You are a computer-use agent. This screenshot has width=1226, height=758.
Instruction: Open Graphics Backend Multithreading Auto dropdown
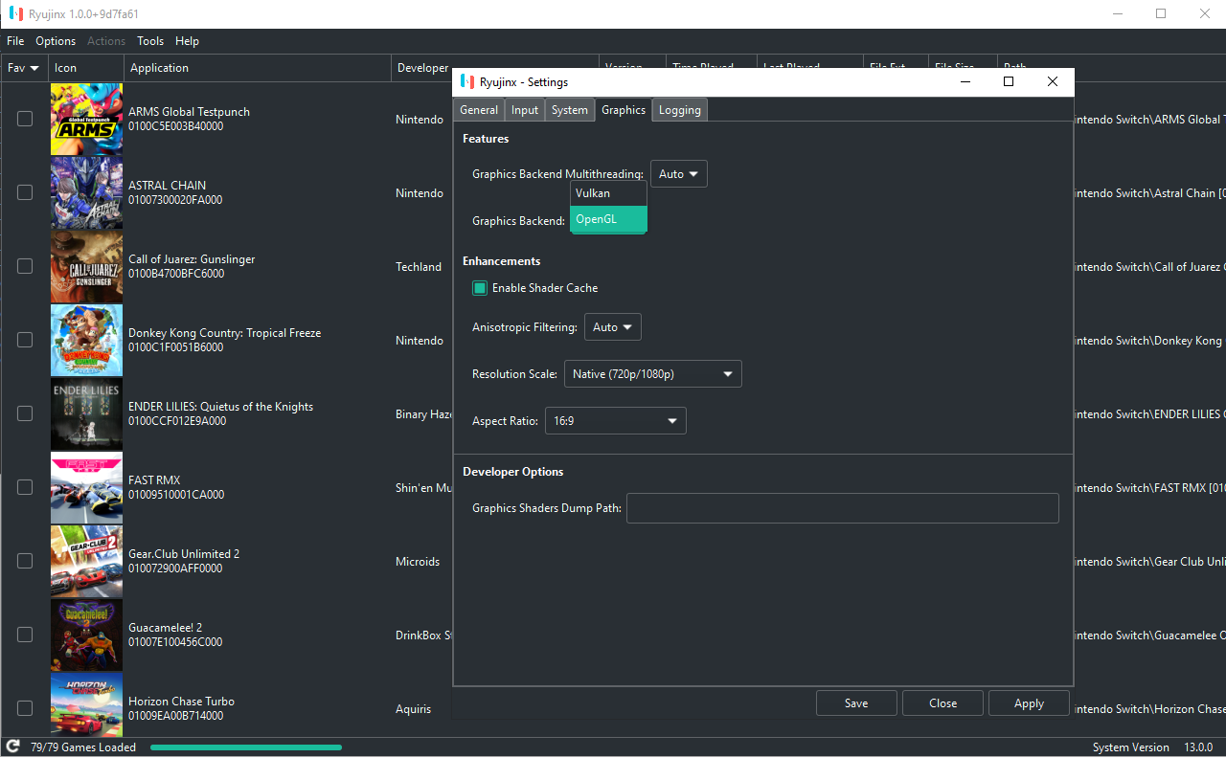(679, 174)
